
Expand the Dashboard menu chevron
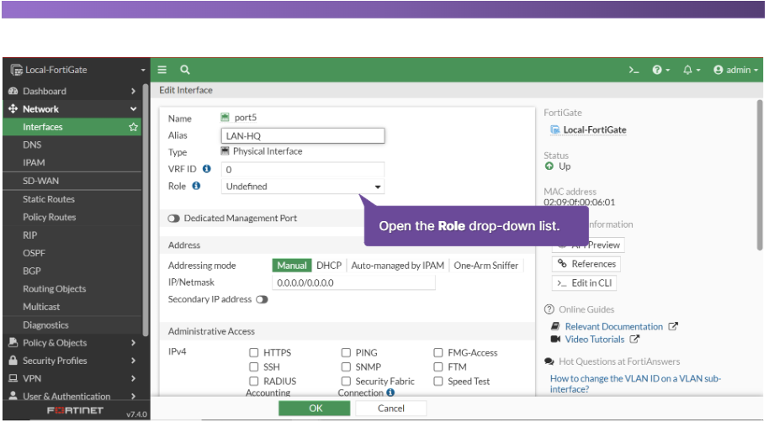pyautogui.click(x=133, y=91)
